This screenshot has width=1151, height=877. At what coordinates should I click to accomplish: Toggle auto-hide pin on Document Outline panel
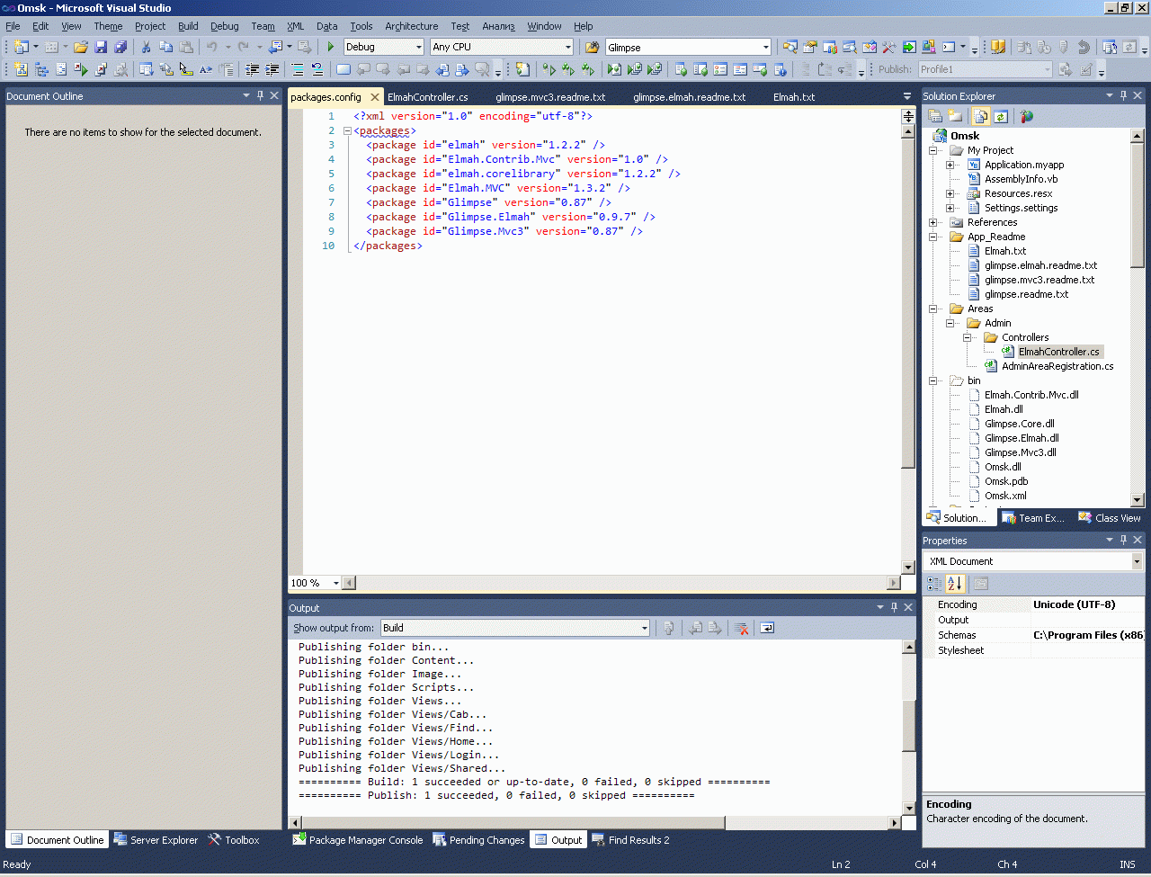click(x=261, y=95)
